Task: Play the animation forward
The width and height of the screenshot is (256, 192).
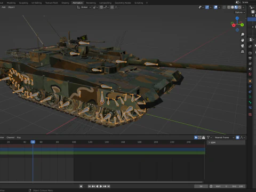Action: click(x=101, y=186)
